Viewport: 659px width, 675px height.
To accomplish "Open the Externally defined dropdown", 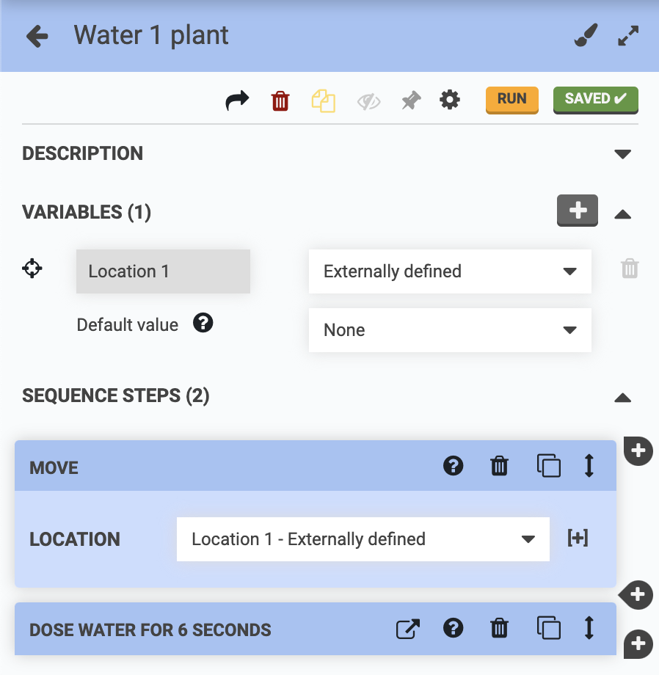I will click(449, 271).
